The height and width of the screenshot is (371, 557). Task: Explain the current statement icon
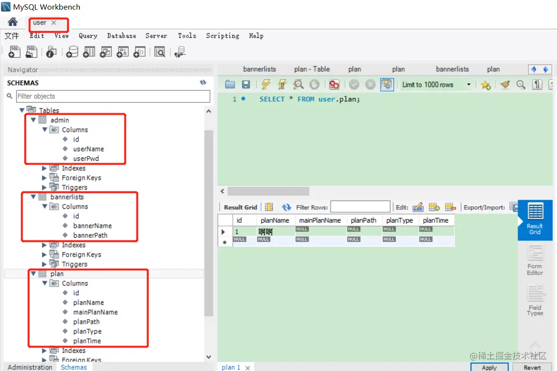[x=298, y=84]
